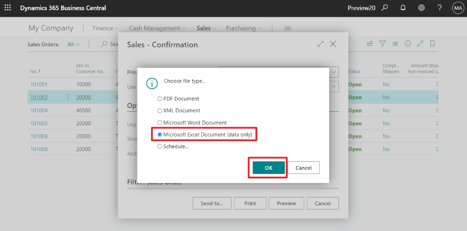Click Cancel in Sales - Confirmation dialog
The height and width of the screenshot is (231, 467).
(323, 203)
